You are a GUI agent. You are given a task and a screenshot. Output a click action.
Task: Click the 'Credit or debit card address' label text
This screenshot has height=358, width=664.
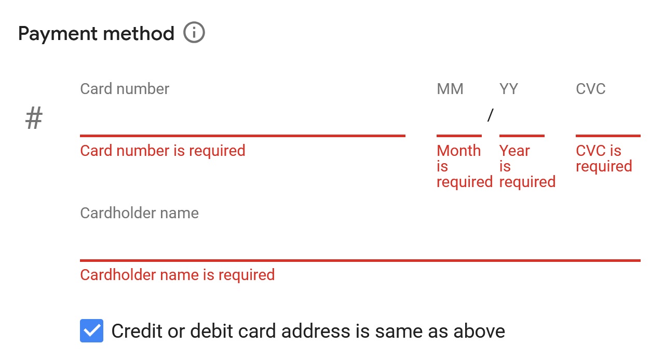click(308, 331)
